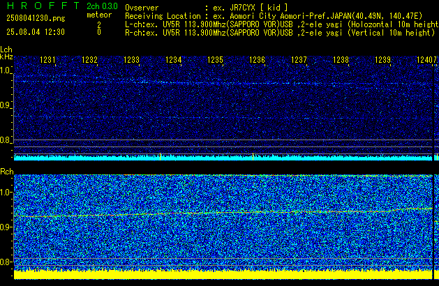Click the 1232 time marker
Screen dimensions: 439x286
point(89,60)
